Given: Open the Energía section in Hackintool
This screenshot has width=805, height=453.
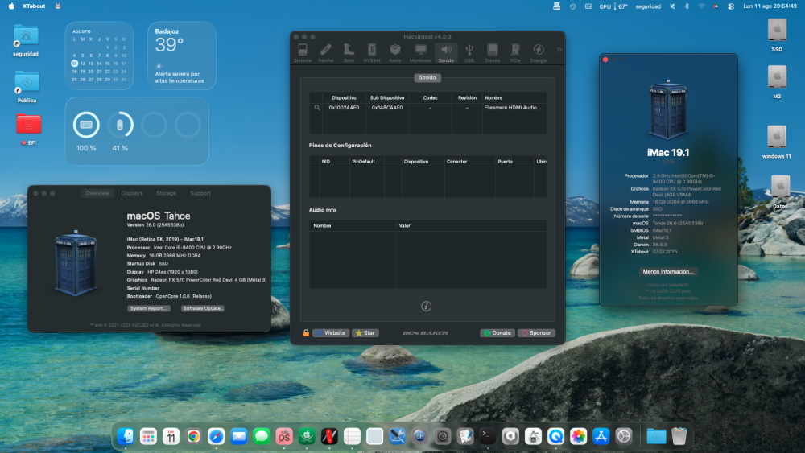Looking at the screenshot, I should (538, 53).
